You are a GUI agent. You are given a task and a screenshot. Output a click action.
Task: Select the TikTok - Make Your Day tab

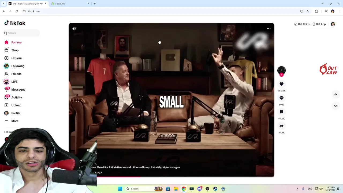click(x=25, y=4)
